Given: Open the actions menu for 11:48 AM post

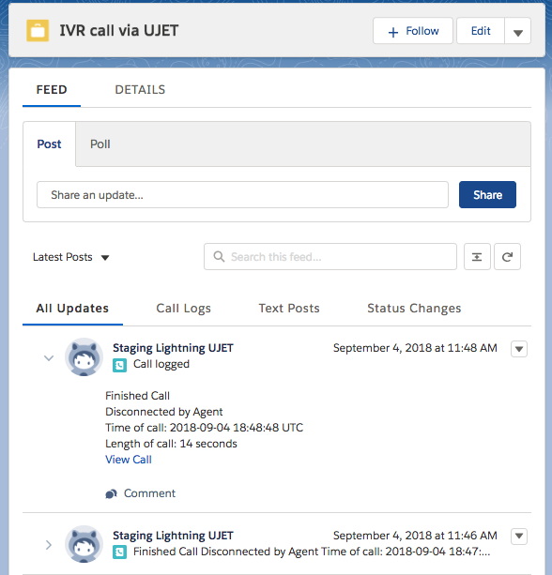Looking at the screenshot, I should pos(519,349).
